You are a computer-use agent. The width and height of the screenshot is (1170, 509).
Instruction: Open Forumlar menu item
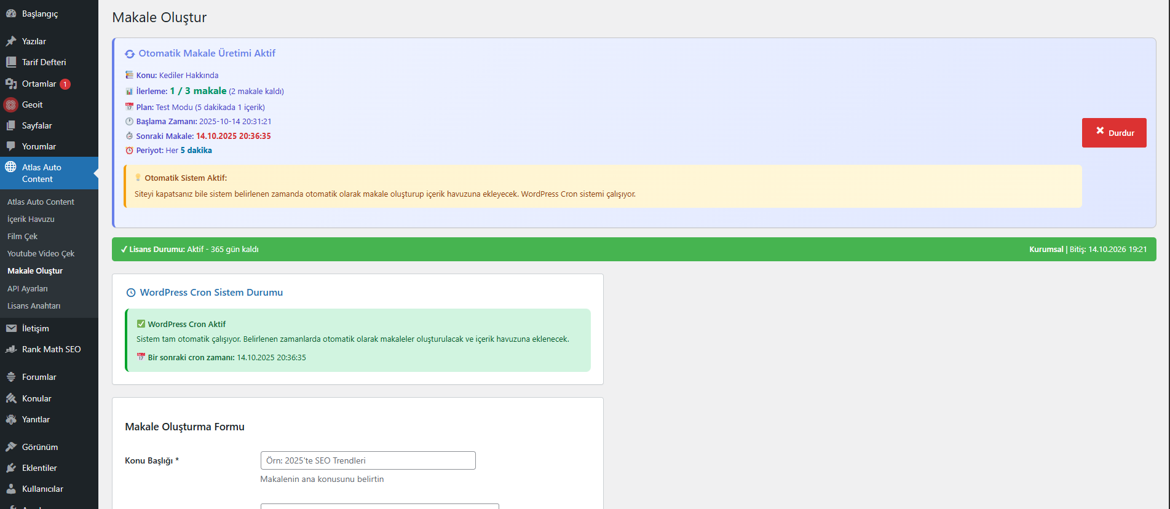pyautogui.click(x=39, y=377)
